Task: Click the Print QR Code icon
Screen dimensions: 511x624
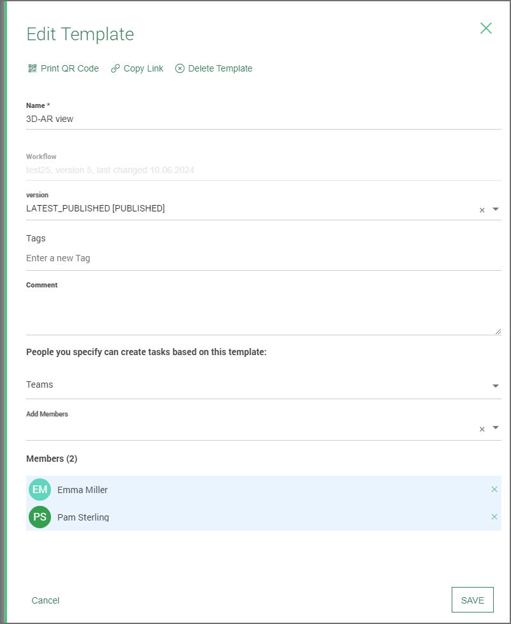Action: [33, 68]
